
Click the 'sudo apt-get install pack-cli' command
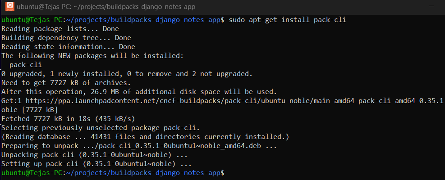coord(287,20)
